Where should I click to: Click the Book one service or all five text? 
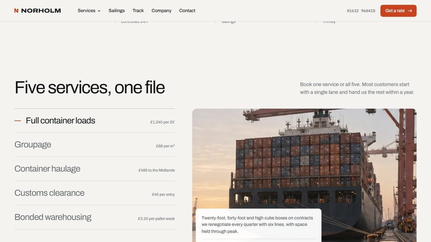click(x=357, y=88)
